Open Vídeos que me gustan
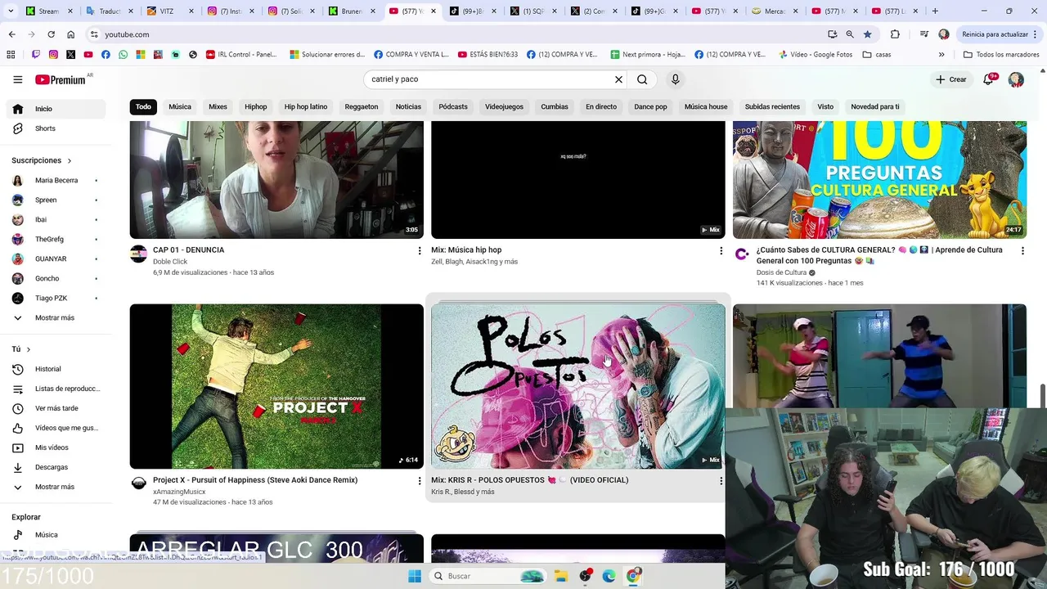Screen dimensions: 1047x589 coord(56,428)
